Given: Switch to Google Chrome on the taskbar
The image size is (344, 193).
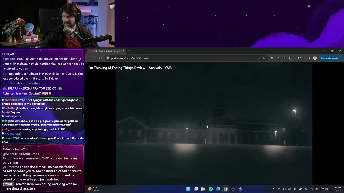Looking at the screenshot, I should point(225,189).
